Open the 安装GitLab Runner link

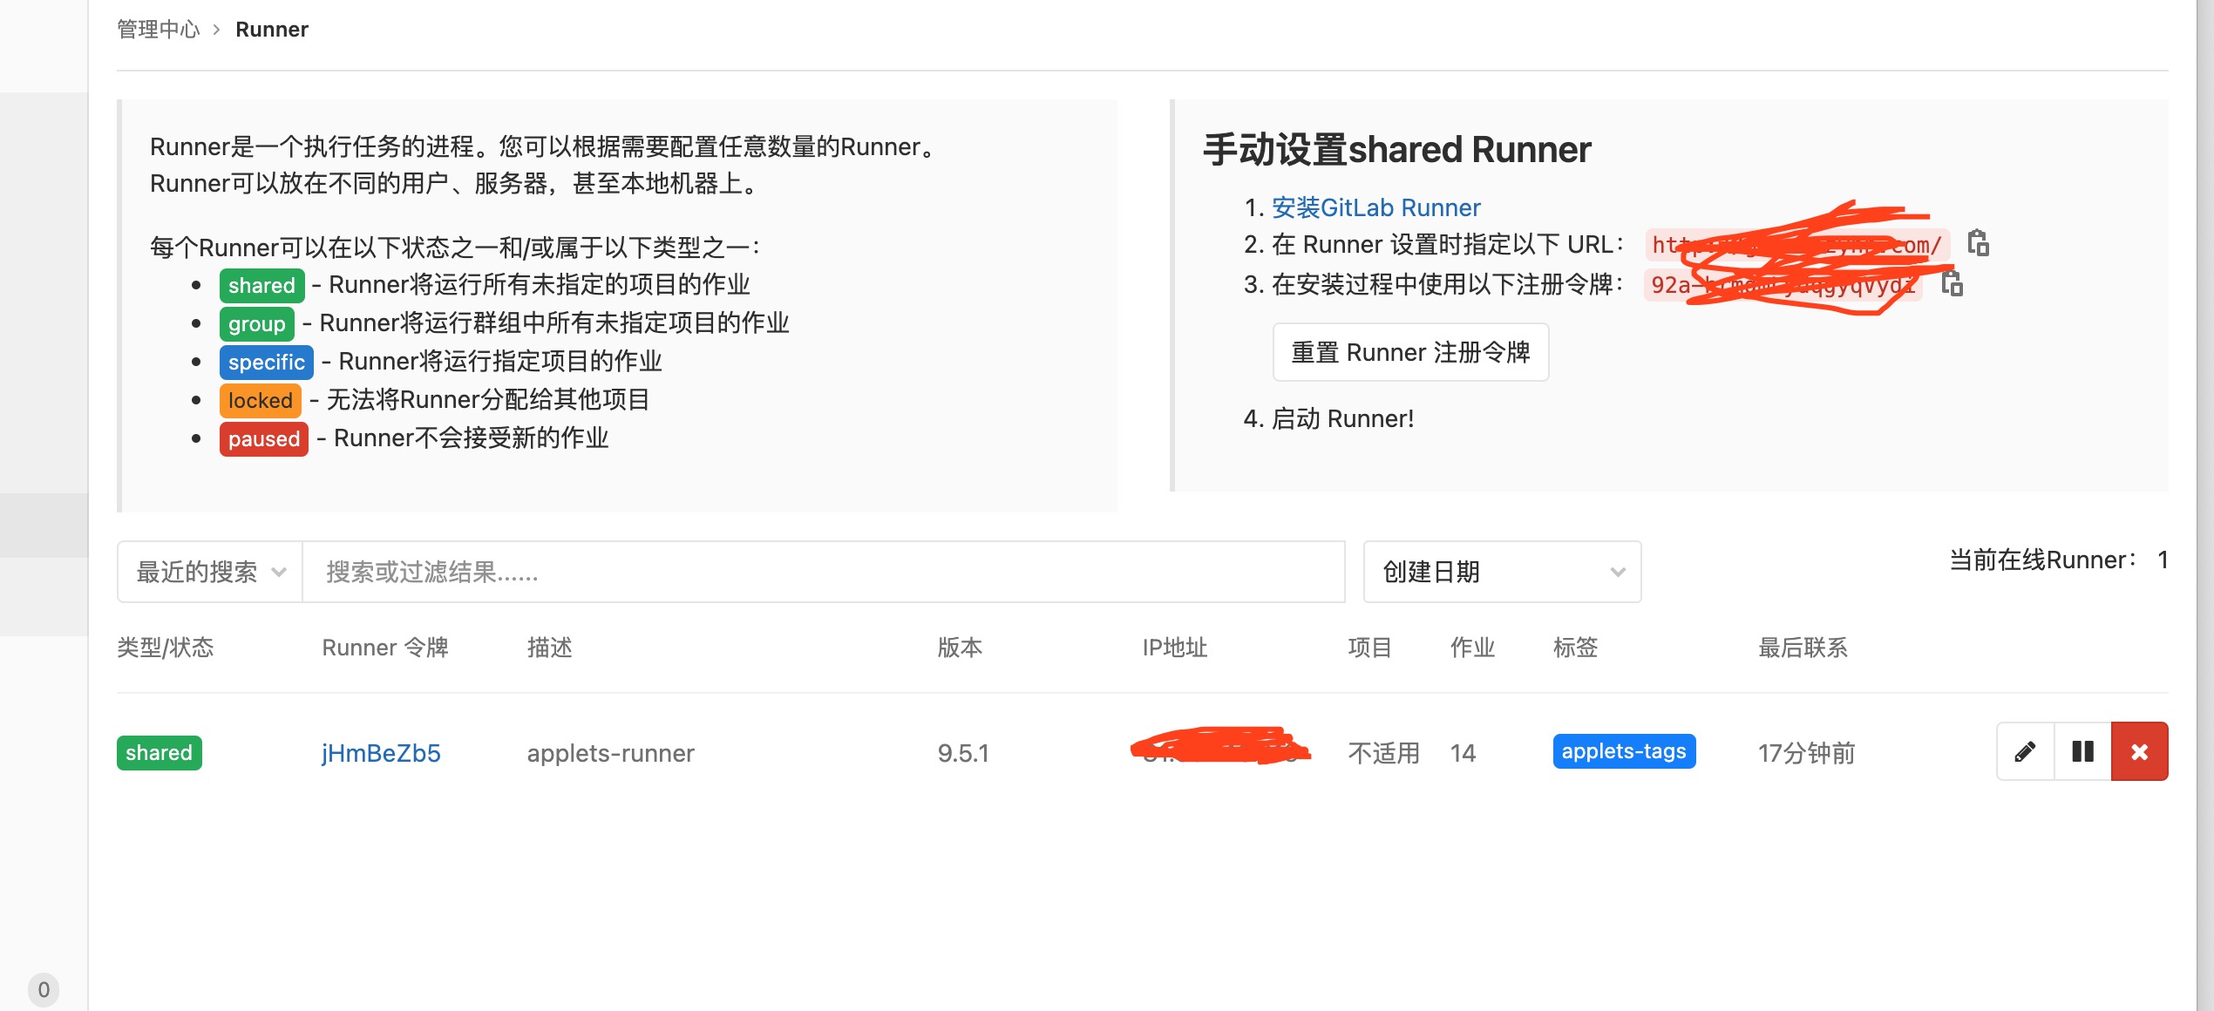tap(1375, 207)
